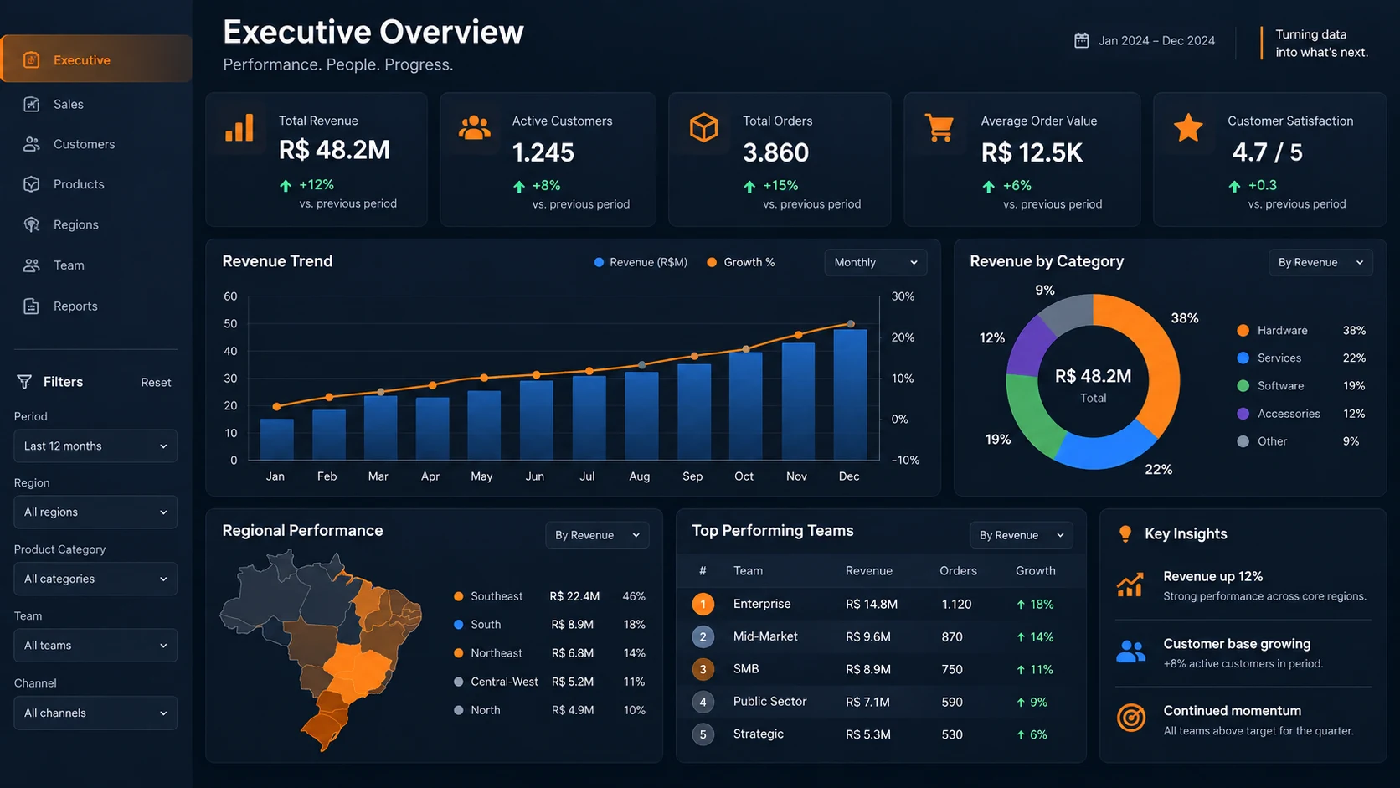Click the Reset filters link
Viewport: 1400px width, 788px height.
click(x=156, y=382)
